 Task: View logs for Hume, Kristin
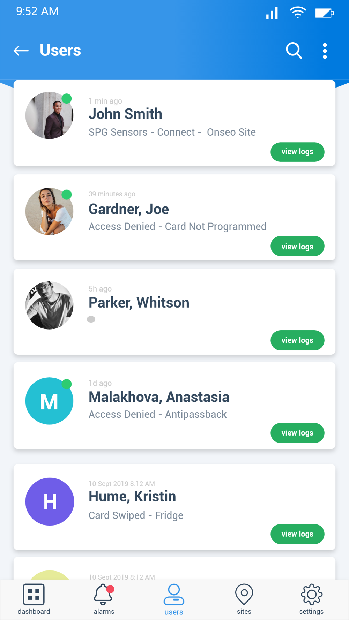pyautogui.click(x=297, y=534)
